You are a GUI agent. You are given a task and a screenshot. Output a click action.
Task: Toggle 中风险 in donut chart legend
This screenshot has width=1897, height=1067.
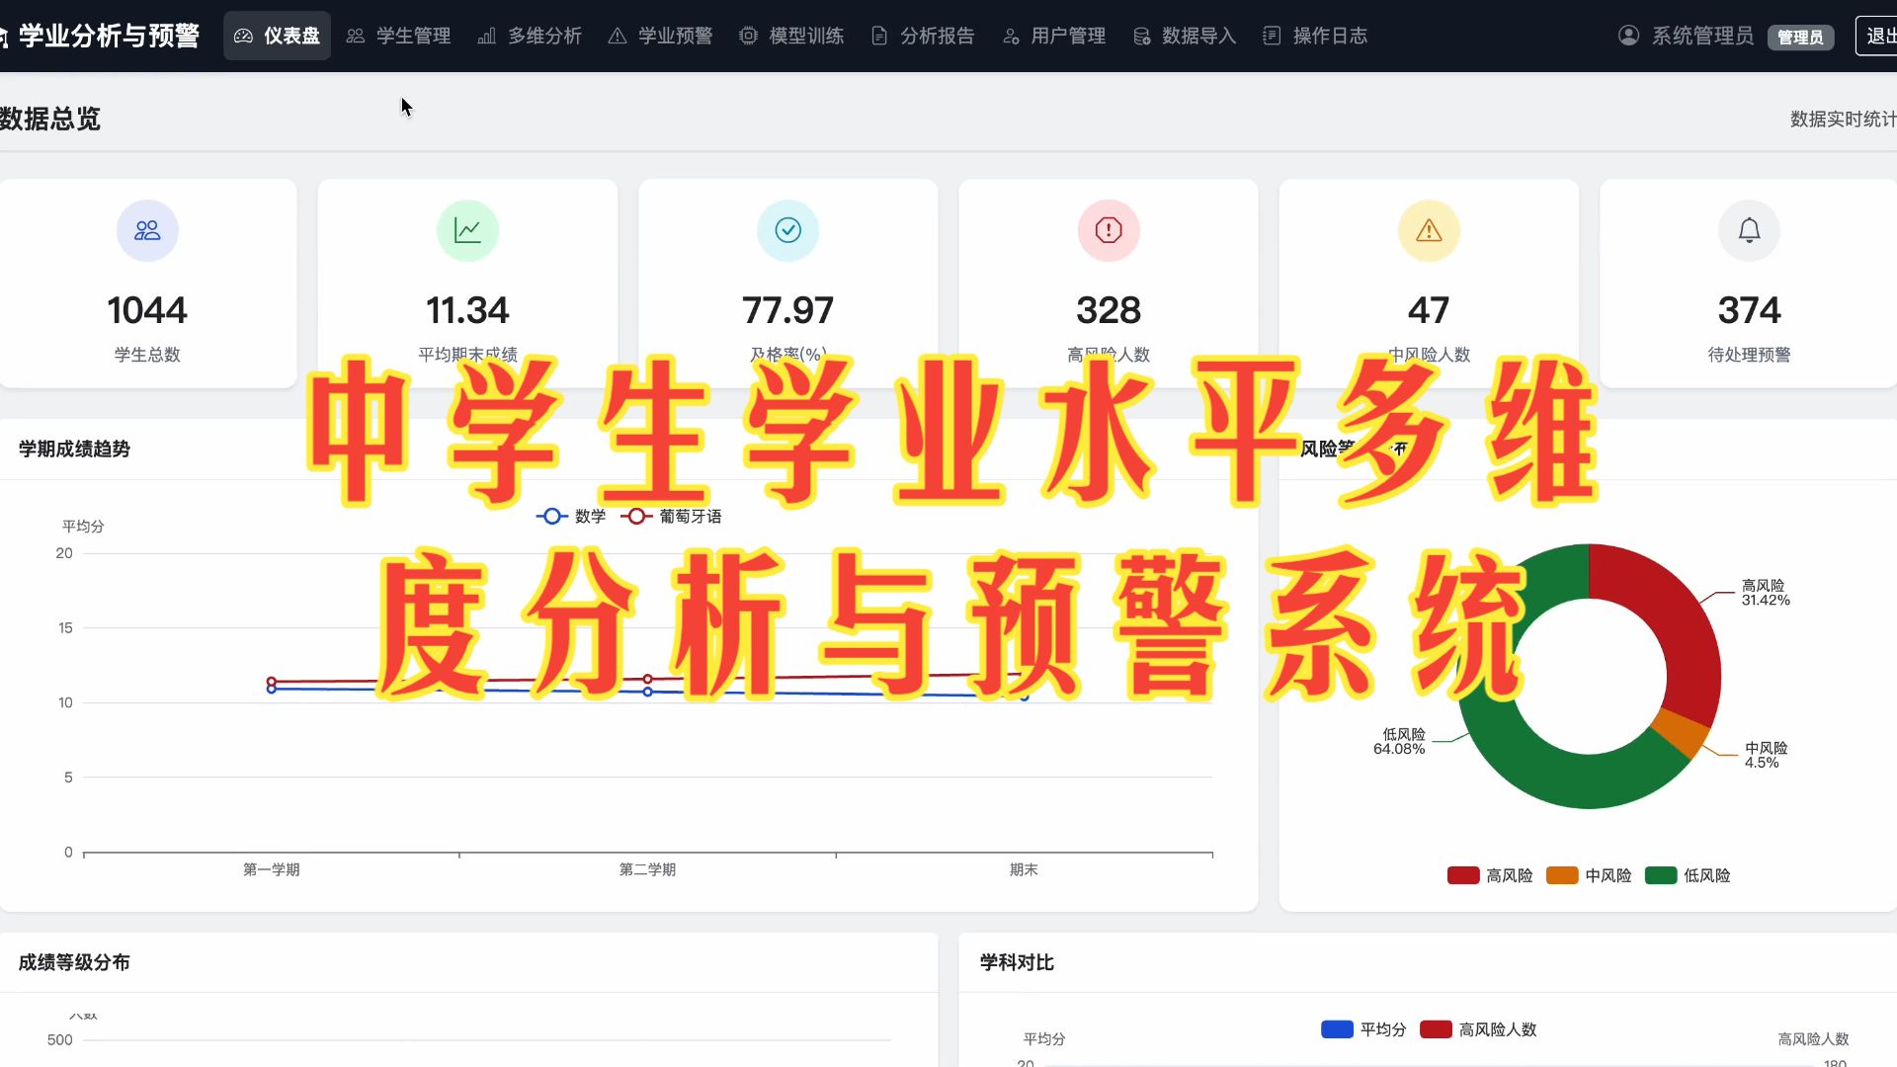click(x=1589, y=875)
